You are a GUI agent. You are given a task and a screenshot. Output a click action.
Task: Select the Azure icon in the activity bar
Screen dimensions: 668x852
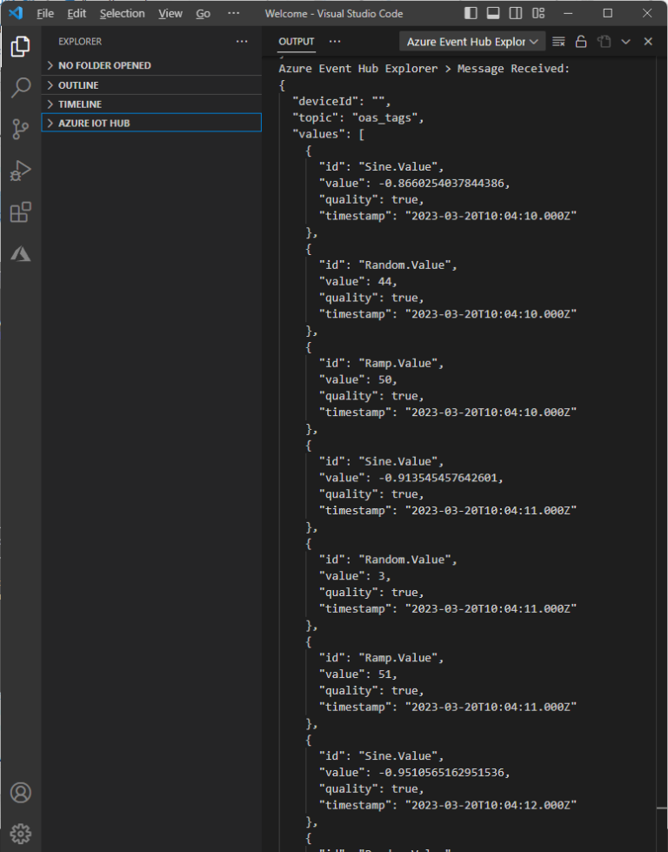point(21,253)
